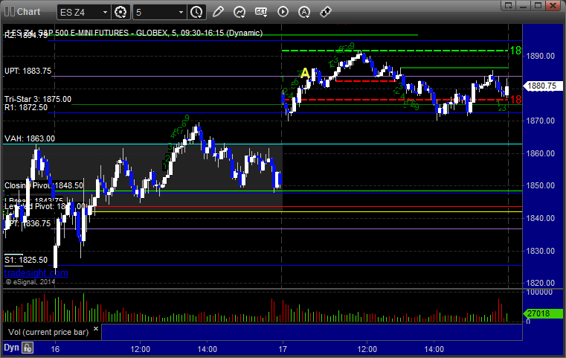The image size is (566, 358).
Task: Click the Dyn mode label
Action: tap(11, 348)
